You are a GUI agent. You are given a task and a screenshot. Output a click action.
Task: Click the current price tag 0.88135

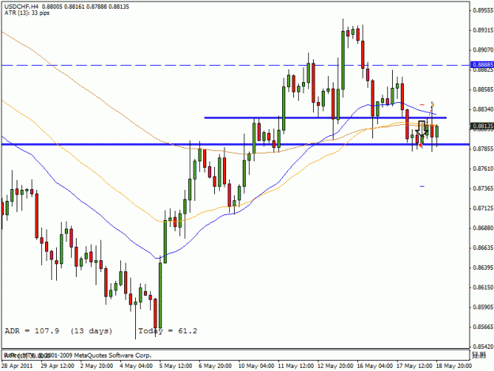click(x=482, y=126)
